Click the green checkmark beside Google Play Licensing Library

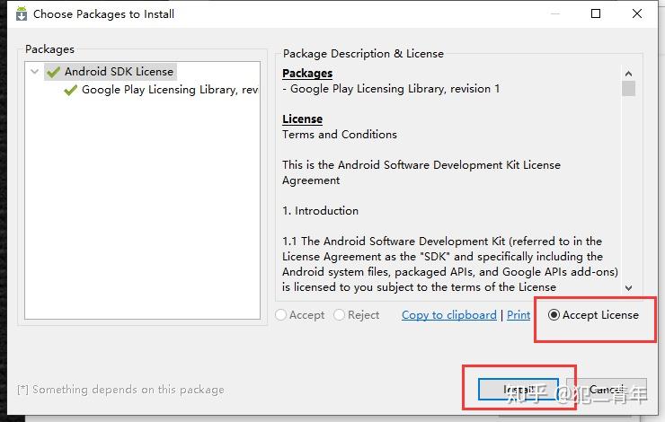coord(71,90)
